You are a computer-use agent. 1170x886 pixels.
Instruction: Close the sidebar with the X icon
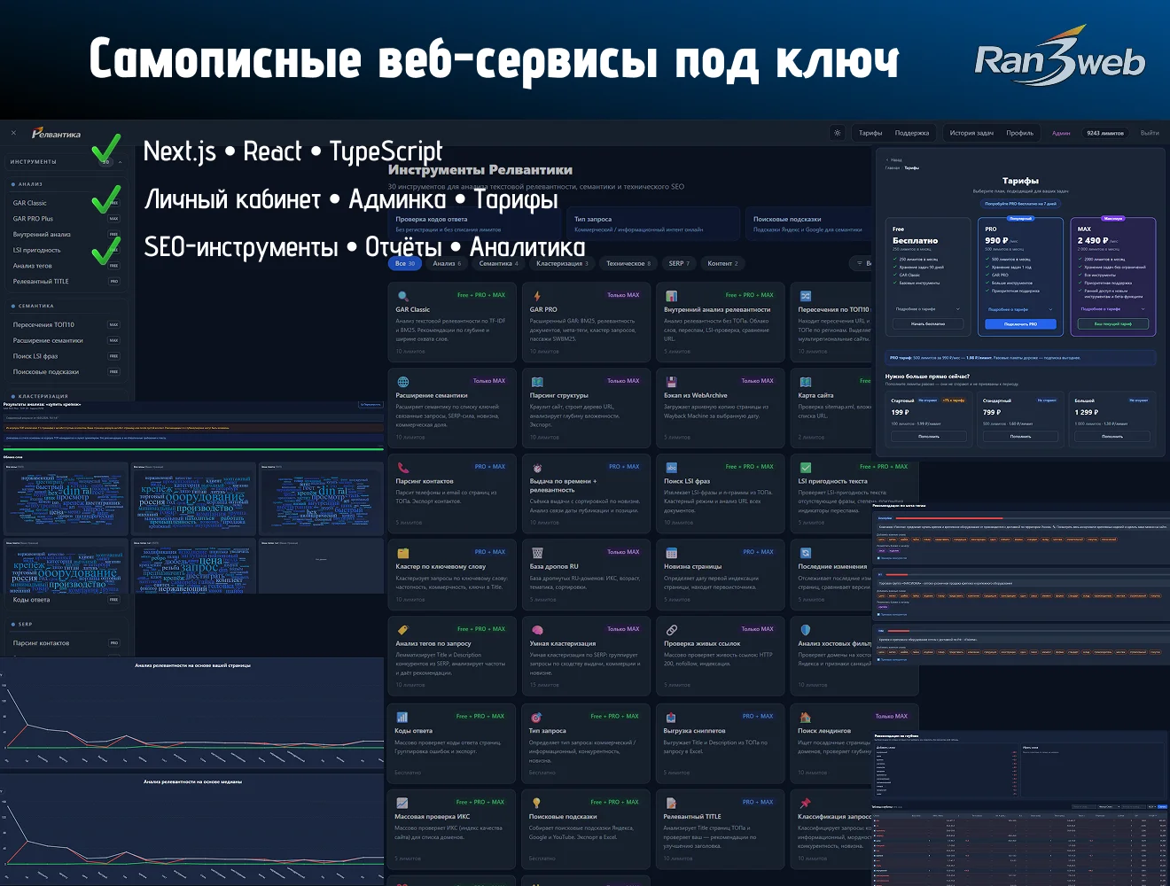click(x=13, y=133)
